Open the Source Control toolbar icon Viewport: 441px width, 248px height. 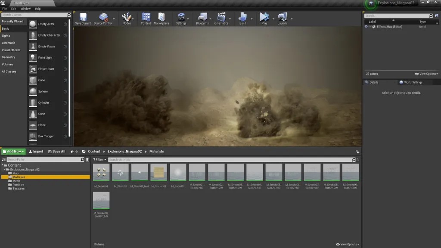tap(103, 18)
